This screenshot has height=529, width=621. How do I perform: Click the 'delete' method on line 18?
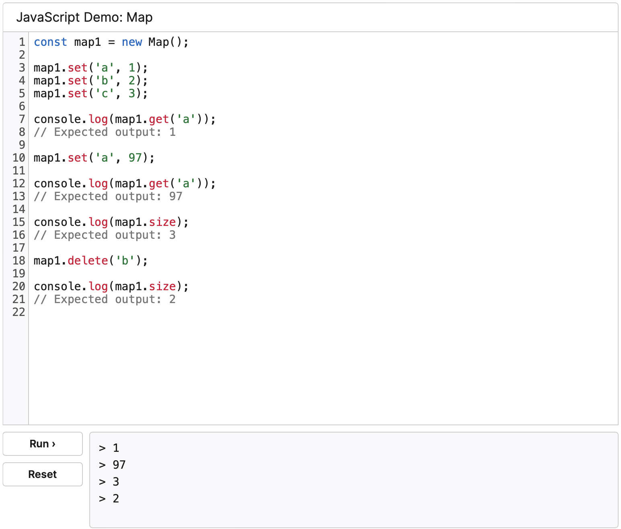pos(88,261)
